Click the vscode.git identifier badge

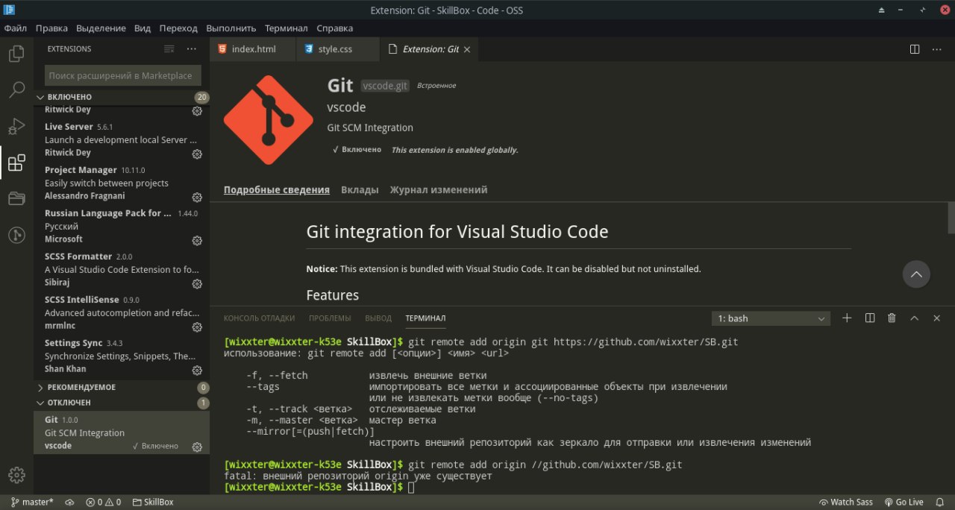(386, 86)
